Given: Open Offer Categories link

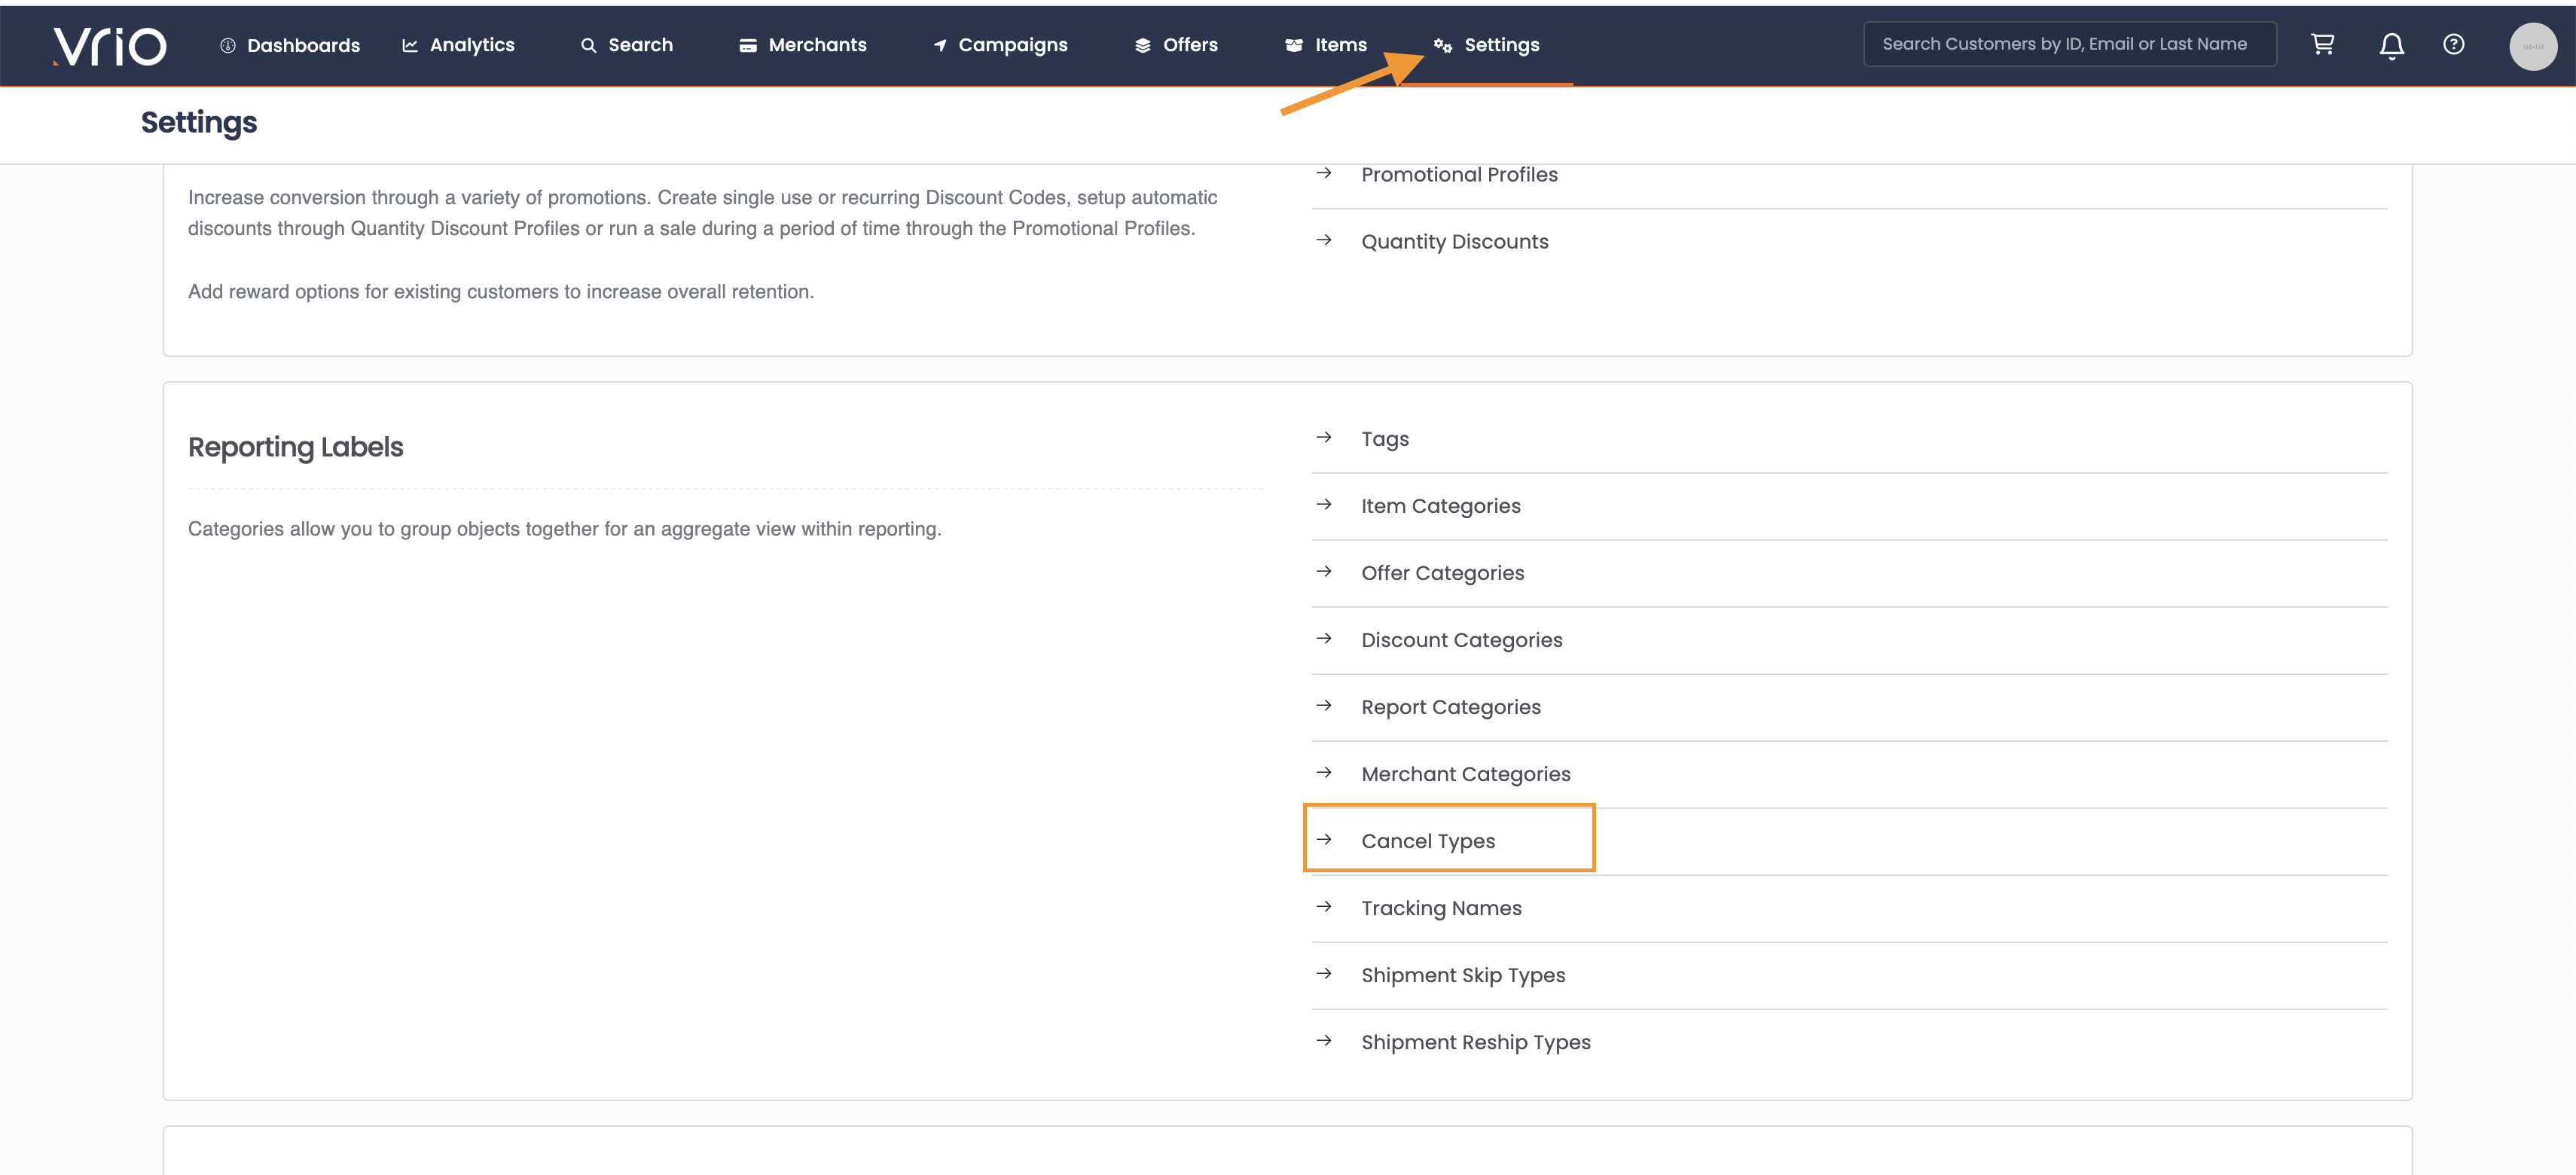Looking at the screenshot, I should click(1442, 573).
